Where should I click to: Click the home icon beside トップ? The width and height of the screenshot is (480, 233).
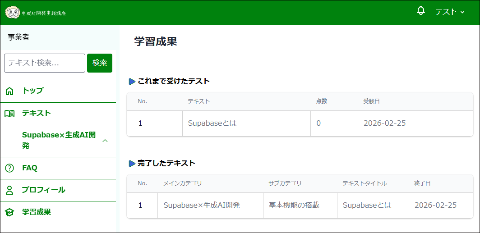9,91
